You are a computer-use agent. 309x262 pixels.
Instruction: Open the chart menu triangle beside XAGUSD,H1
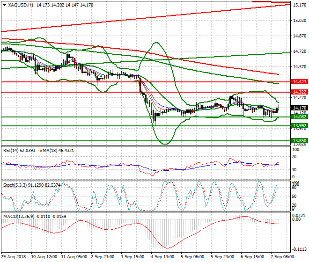pyautogui.click(x=4, y=5)
